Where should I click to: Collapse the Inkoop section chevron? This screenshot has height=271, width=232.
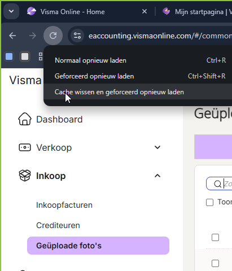click(157, 176)
